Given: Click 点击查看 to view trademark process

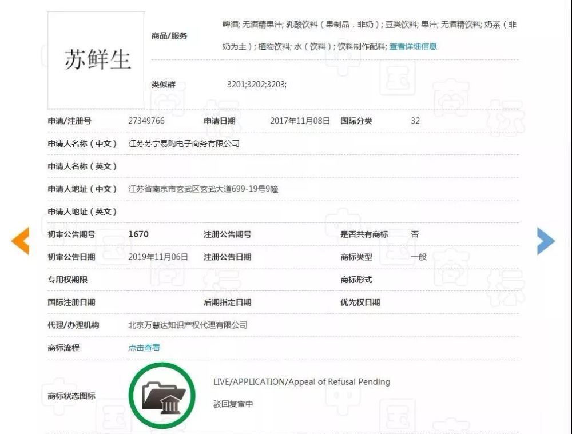Looking at the screenshot, I should [x=144, y=348].
